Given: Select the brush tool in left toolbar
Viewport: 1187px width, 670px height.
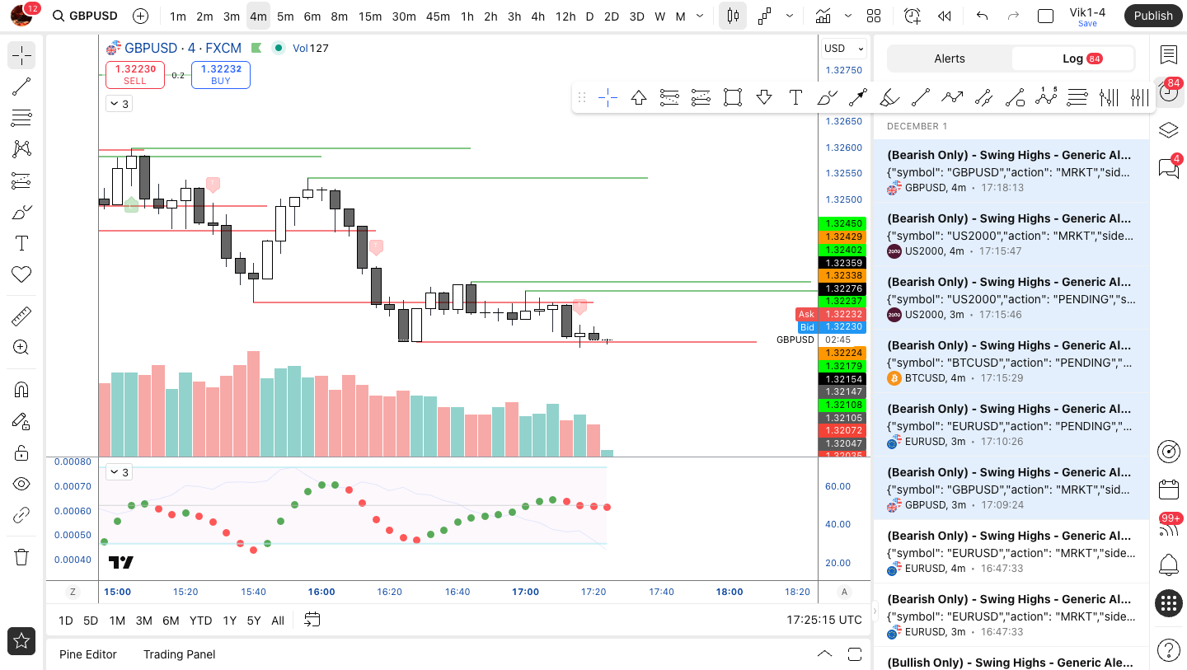Looking at the screenshot, I should tap(21, 212).
